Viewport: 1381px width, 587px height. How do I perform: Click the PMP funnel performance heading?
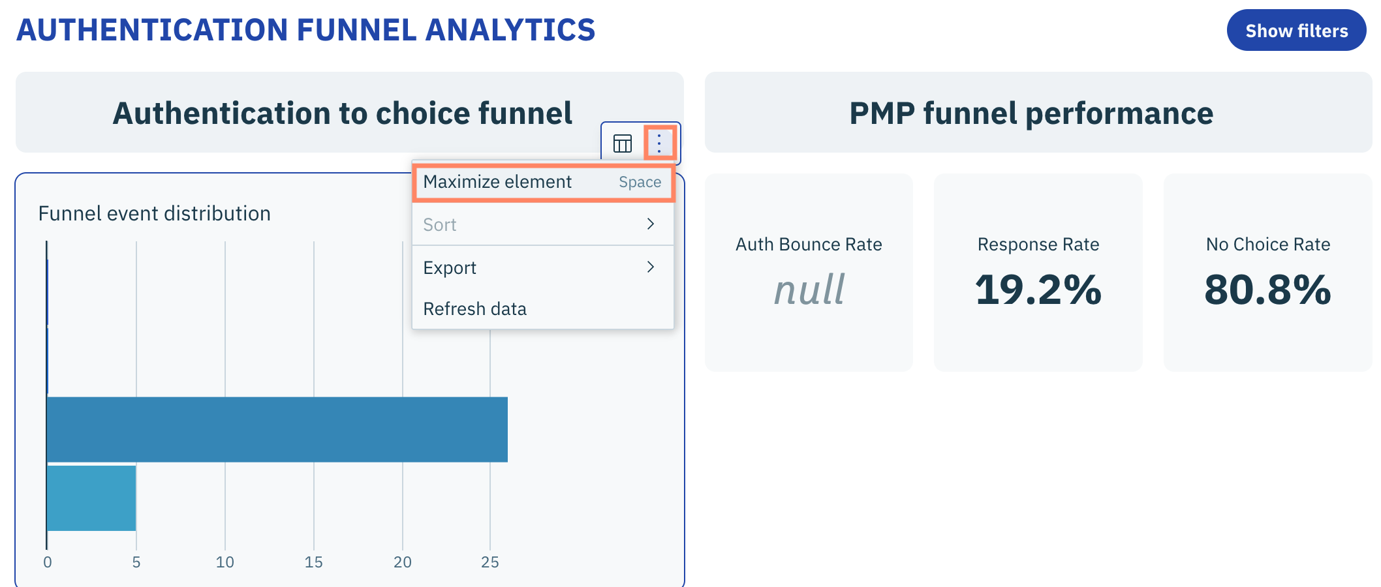coord(1031,113)
